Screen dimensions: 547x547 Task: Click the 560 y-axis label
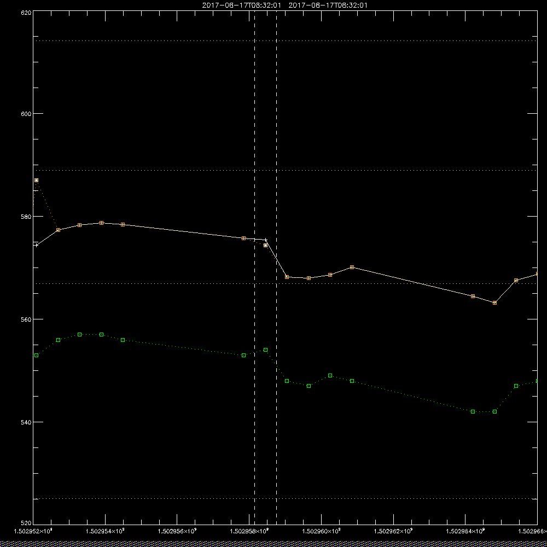[26, 319]
